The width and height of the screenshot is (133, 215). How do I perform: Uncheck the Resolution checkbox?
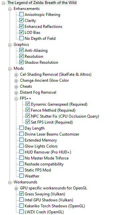coord(21,56)
